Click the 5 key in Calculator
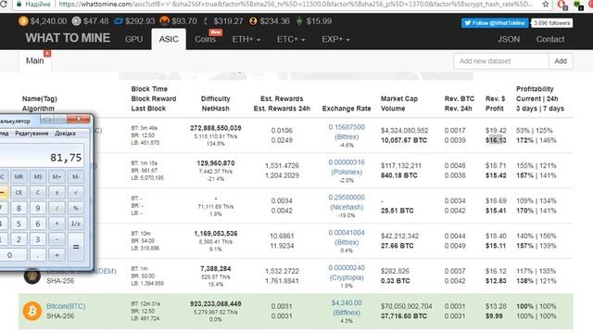The image size is (593, 334). [19, 224]
